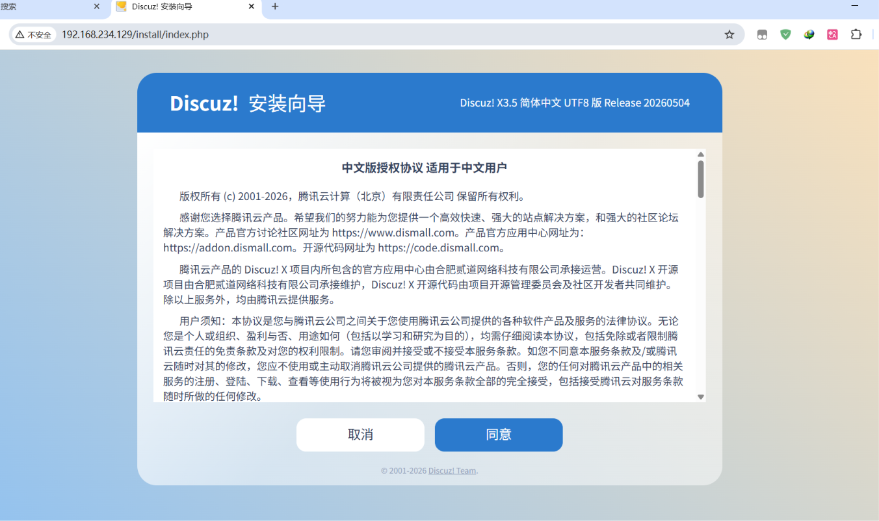Click the license agreement scrollbar thumb
The image size is (879, 521).
point(701,179)
